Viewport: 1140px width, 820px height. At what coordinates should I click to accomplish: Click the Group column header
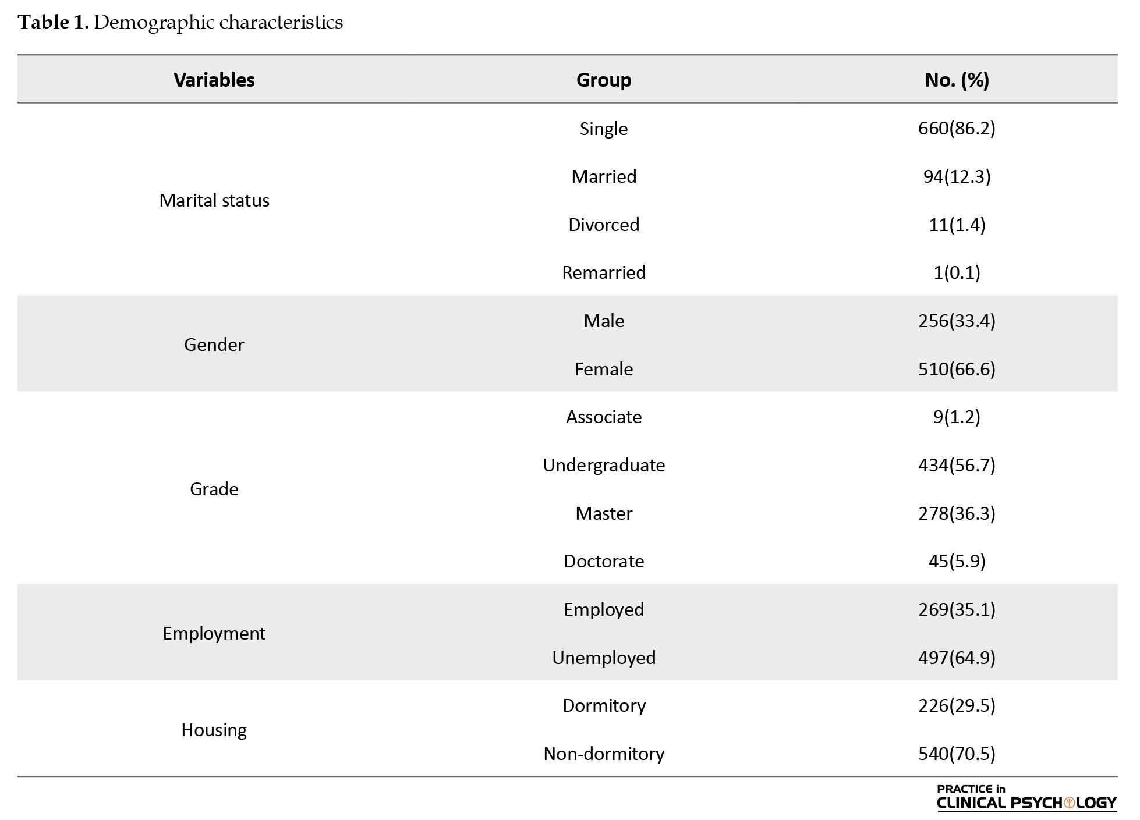(x=603, y=80)
